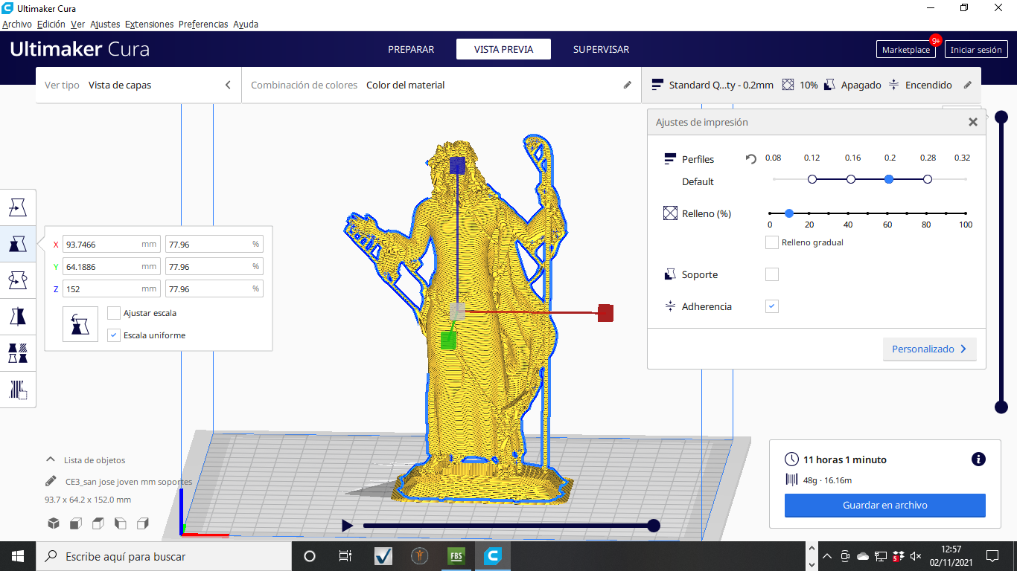Screen dimensions: 1017x571
Task: Select the Scale tool in left toolbar
Action: click(x=18, y=244)
